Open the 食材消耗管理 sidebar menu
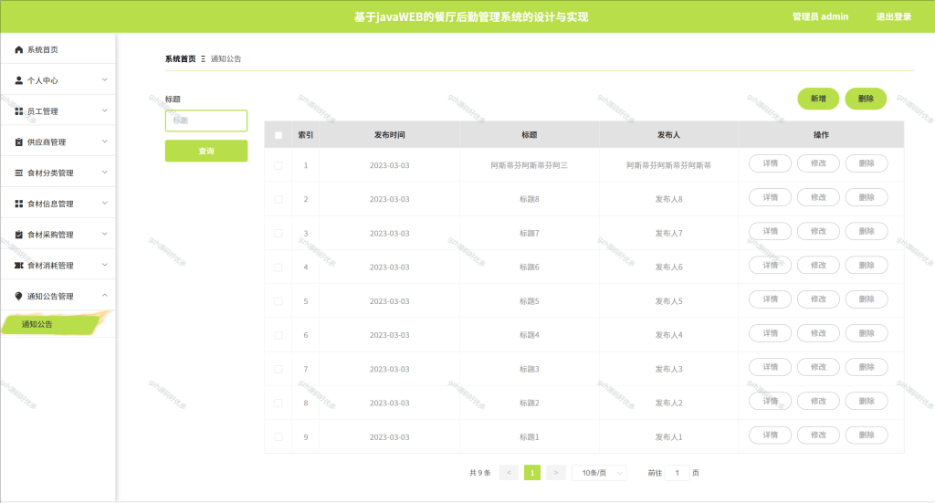This screenshot has width=935, height=503. (58, 266)
